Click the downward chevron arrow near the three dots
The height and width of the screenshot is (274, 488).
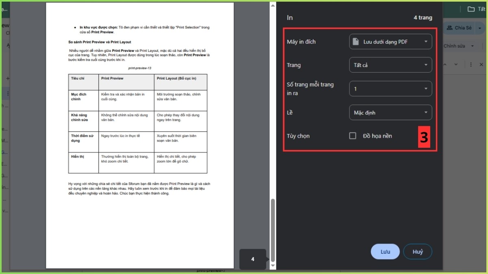click(x=455, y=64)
